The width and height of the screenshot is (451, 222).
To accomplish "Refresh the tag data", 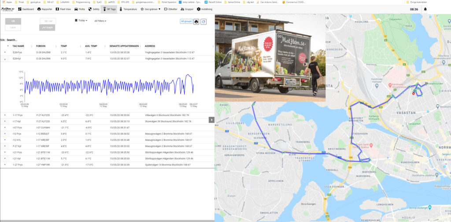I will tap(203, 22).
